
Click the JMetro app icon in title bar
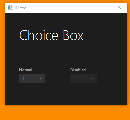click(10, 8)
